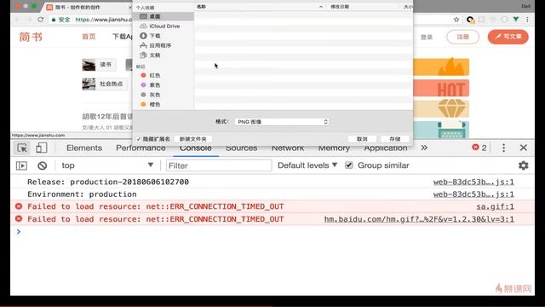Image resolution: width=545 pixels, height=307 pixels.
Task: Toggle the device toolbar icon
Action: click(42, 148)
